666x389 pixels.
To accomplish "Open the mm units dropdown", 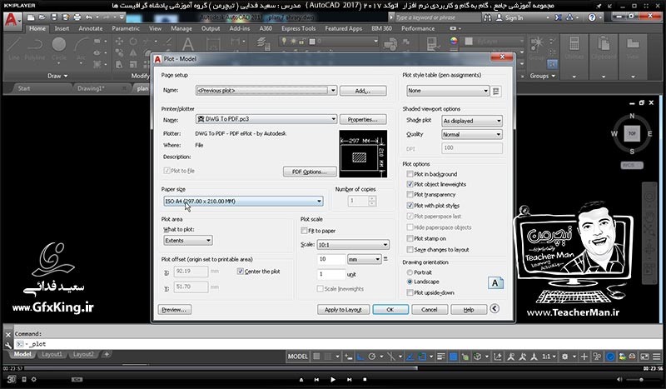I will coord(364,259).
